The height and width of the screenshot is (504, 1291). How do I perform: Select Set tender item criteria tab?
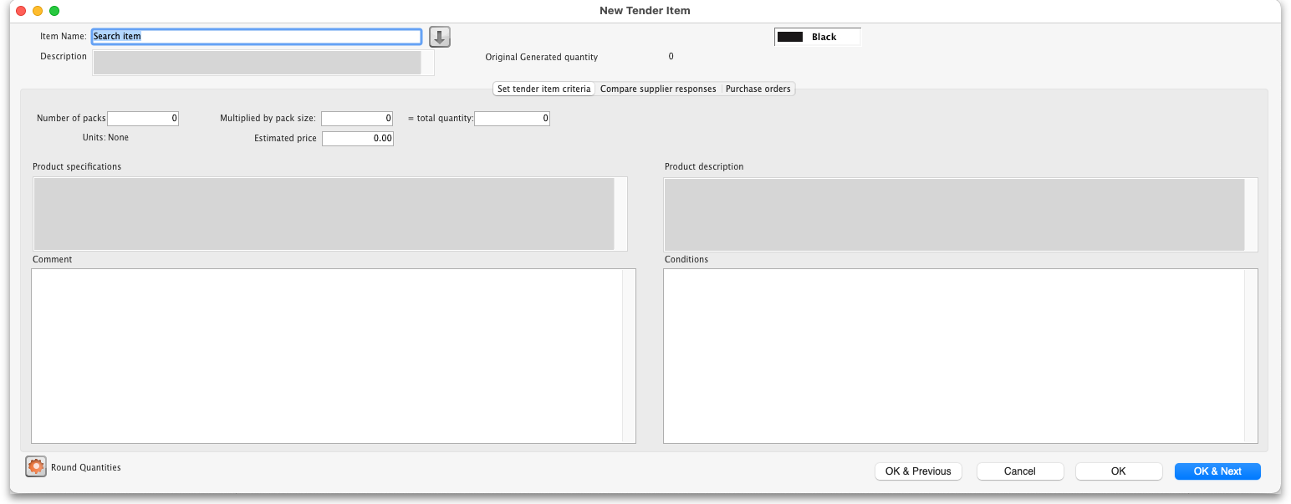(543, 89)
